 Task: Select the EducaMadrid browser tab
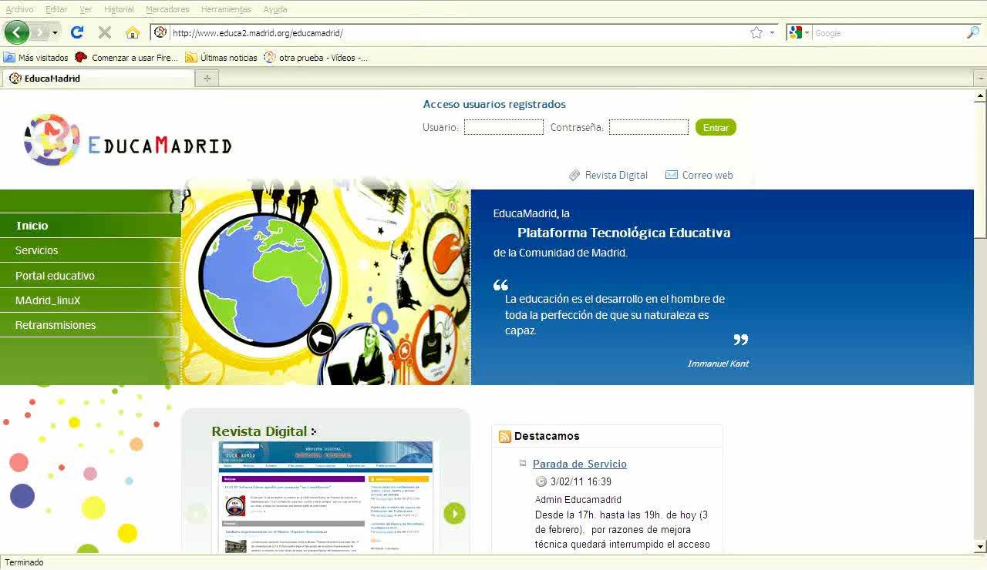point(98,79)
